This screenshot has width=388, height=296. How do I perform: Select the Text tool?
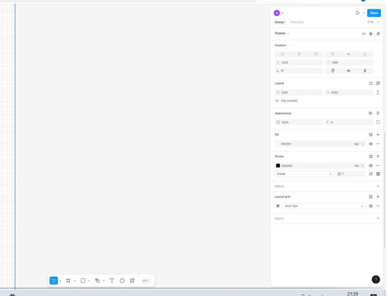112,281
